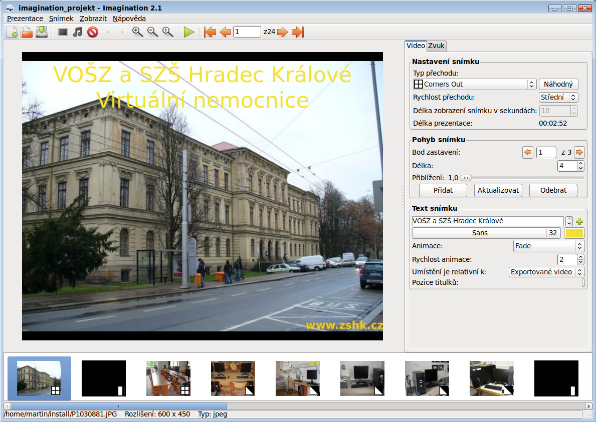This screenshot has width=596, height=422.
Task: Click the Přiblížení zoom slider handle
Action: (466, 178)
